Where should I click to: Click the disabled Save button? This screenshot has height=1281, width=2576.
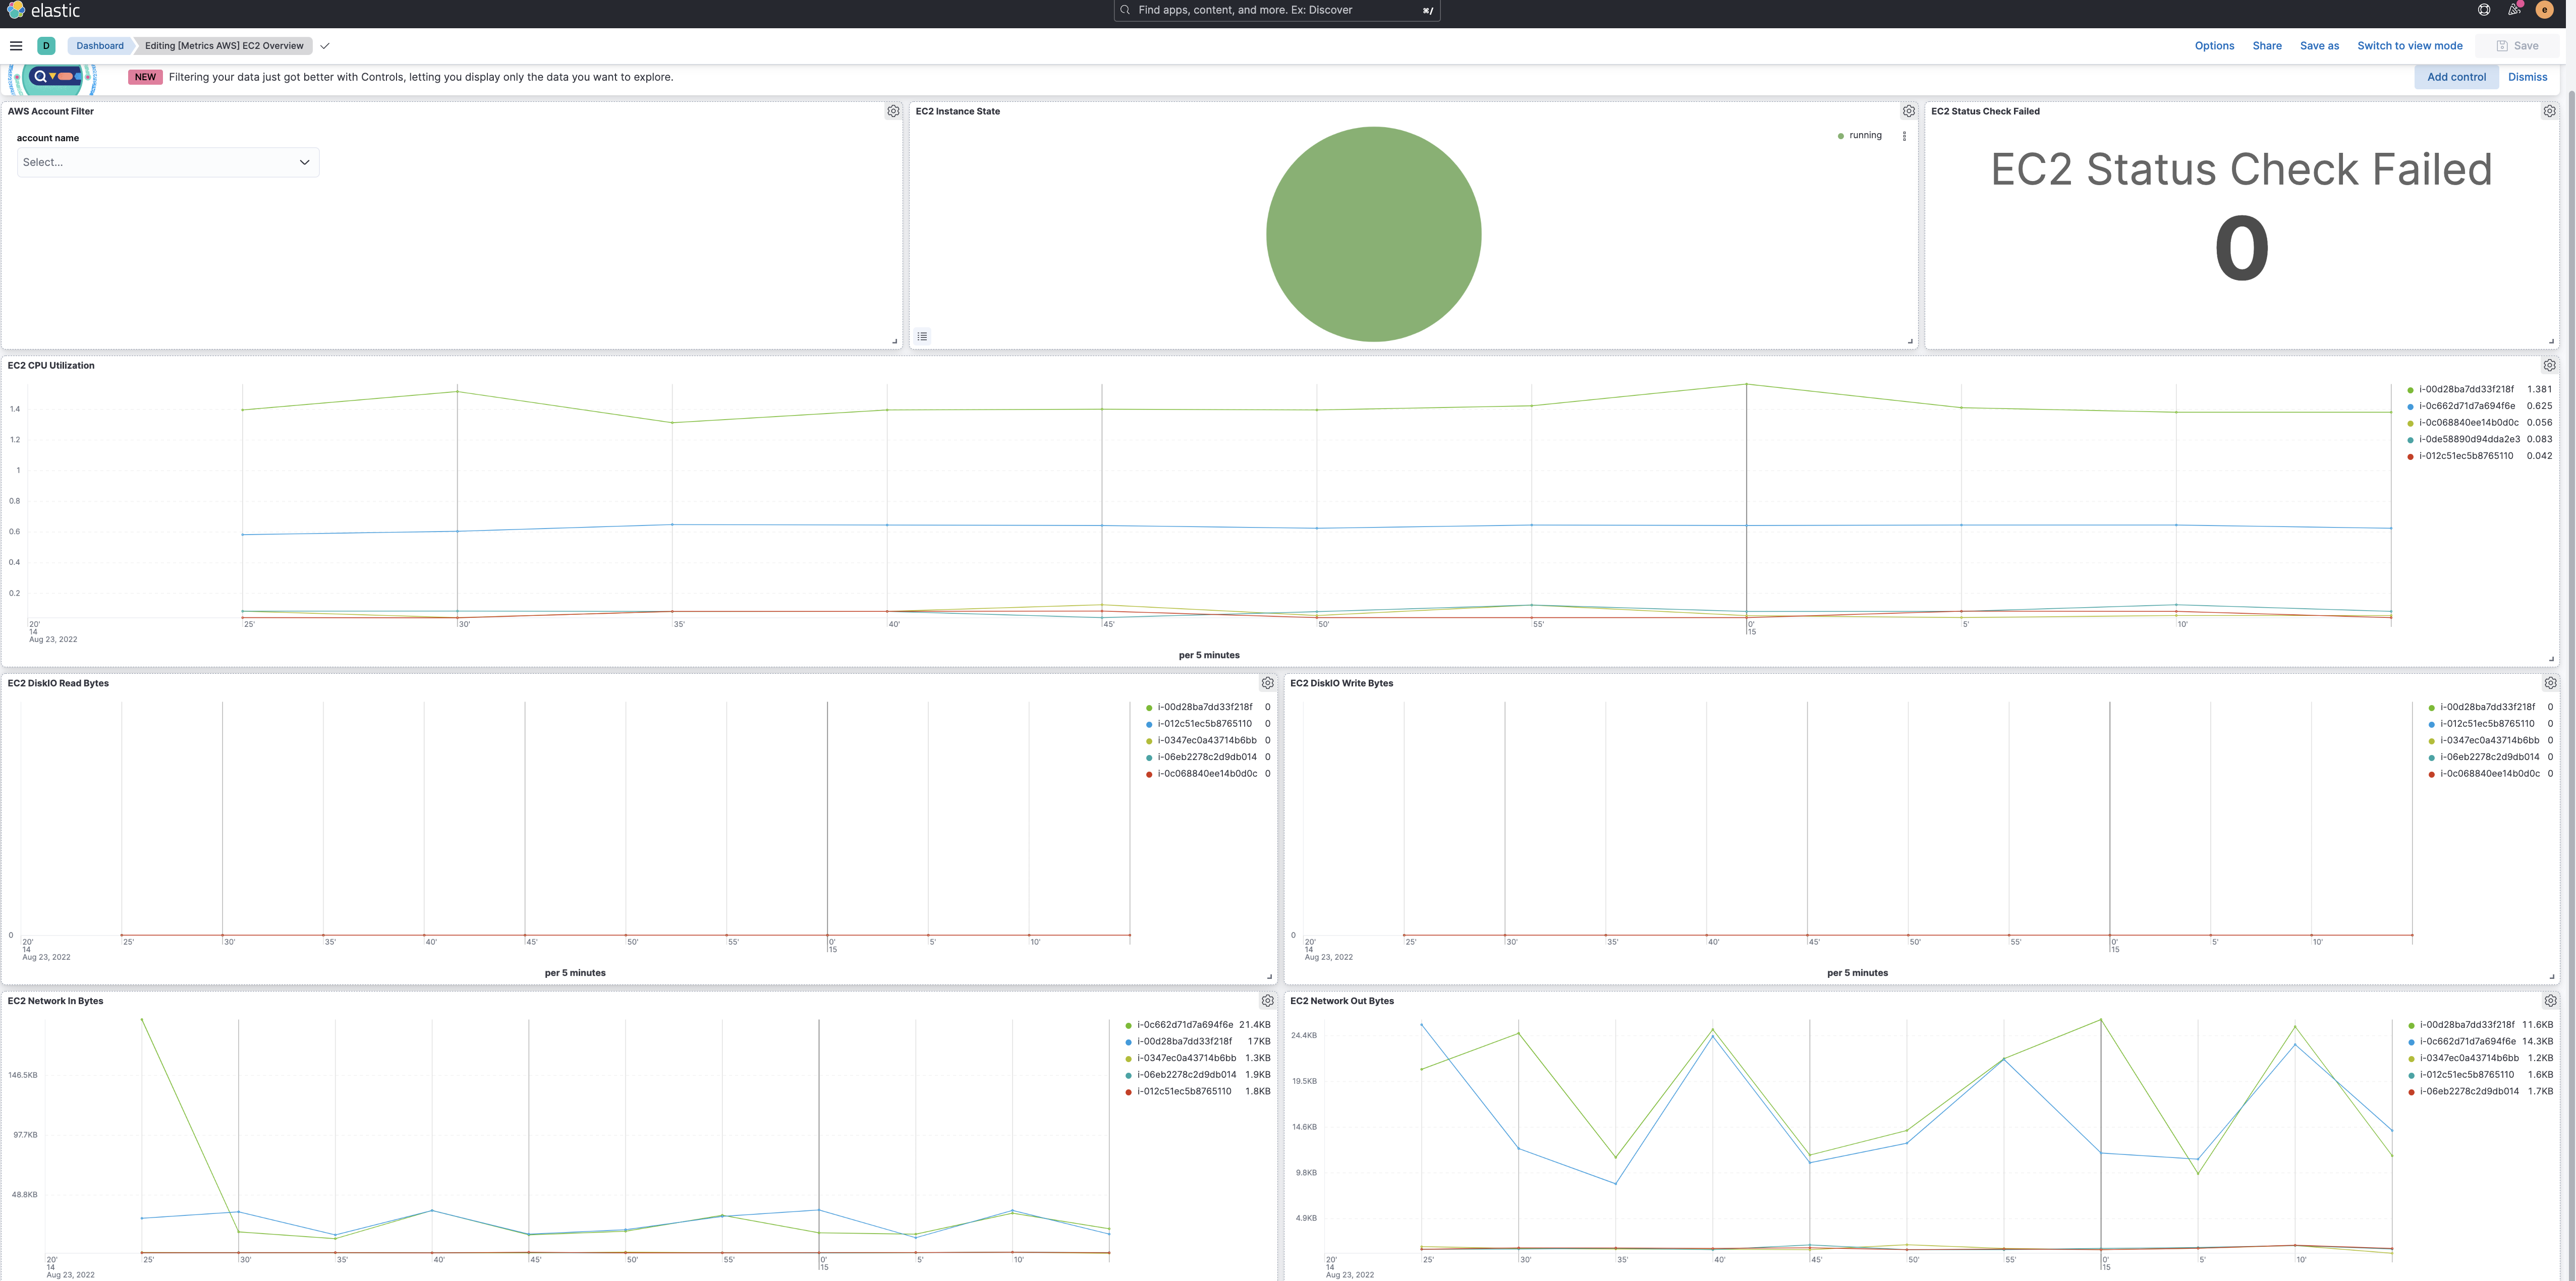tap(2517, 46)
